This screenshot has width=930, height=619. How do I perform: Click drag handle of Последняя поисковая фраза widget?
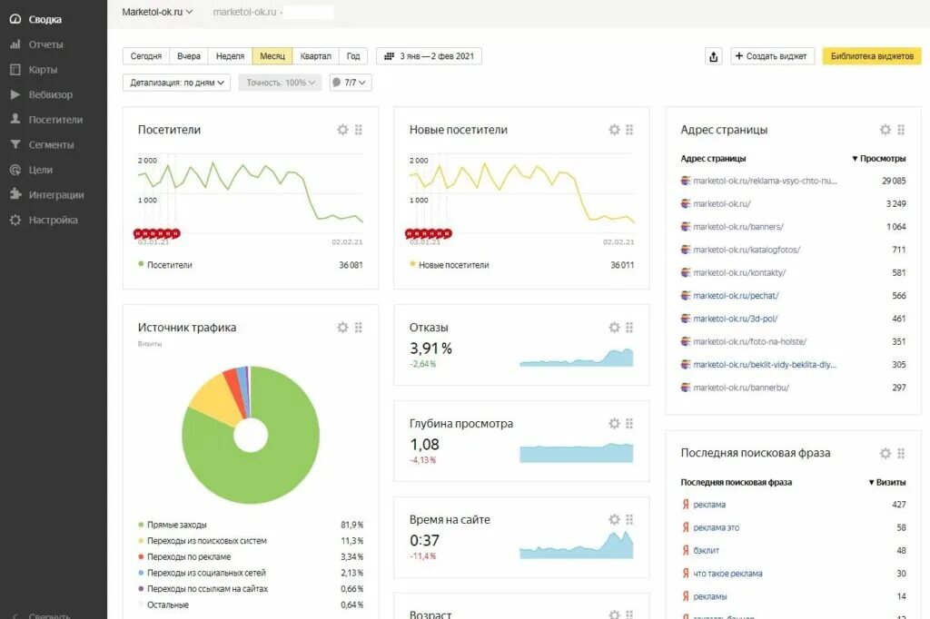[901, 453]
